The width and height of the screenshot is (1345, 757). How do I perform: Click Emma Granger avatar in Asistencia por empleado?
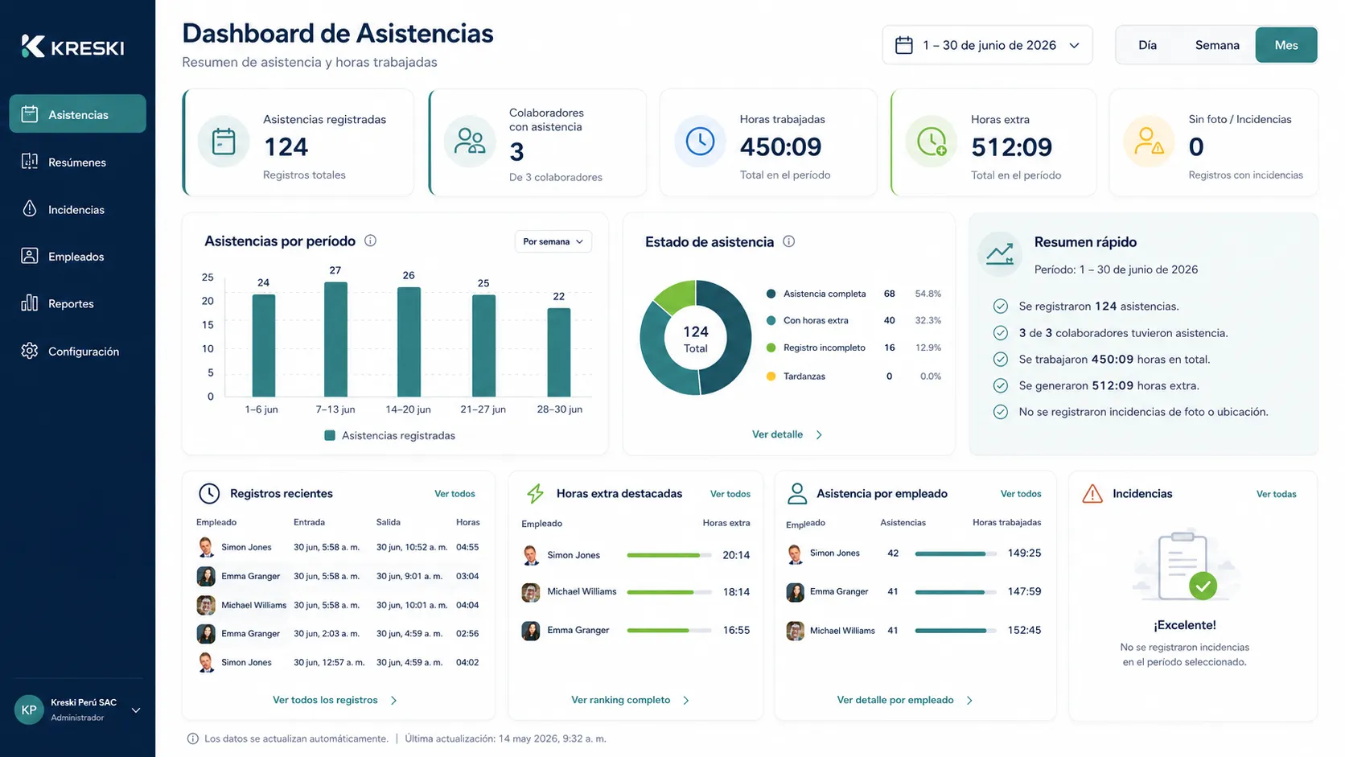pos(795,592)
